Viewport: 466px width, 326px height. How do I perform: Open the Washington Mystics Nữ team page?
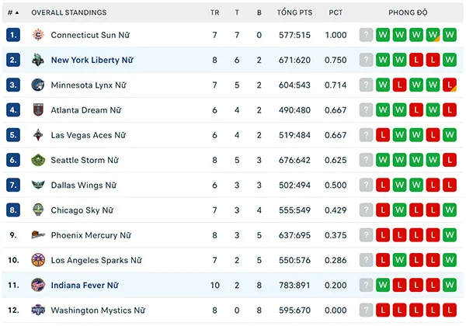pyautogui.click(x=98, y=310)
